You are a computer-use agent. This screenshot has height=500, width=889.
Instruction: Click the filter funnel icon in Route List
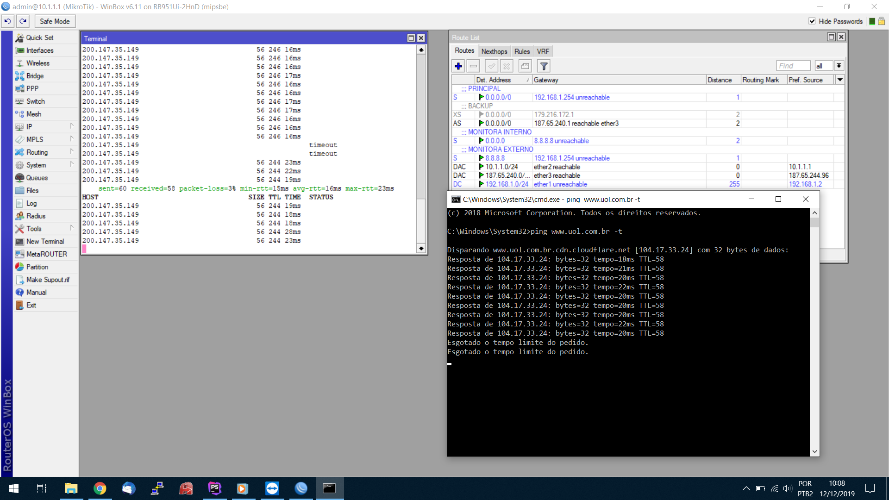tap(544, 66)
